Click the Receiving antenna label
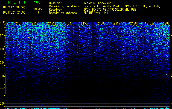This screenshot has width=172, height=109. pyautogui.click(x=63, y=13)
